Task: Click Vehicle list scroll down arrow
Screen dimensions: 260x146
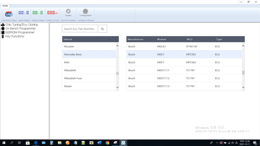Action: 117,87
